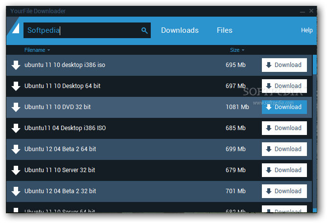
Task: Click the magnifier search icon
Action: pyautogui.click(x=144, y=30)
